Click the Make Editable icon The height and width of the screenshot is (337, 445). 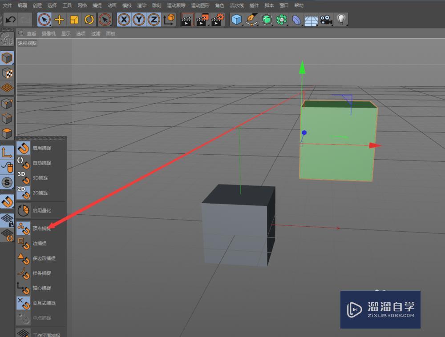7,39
